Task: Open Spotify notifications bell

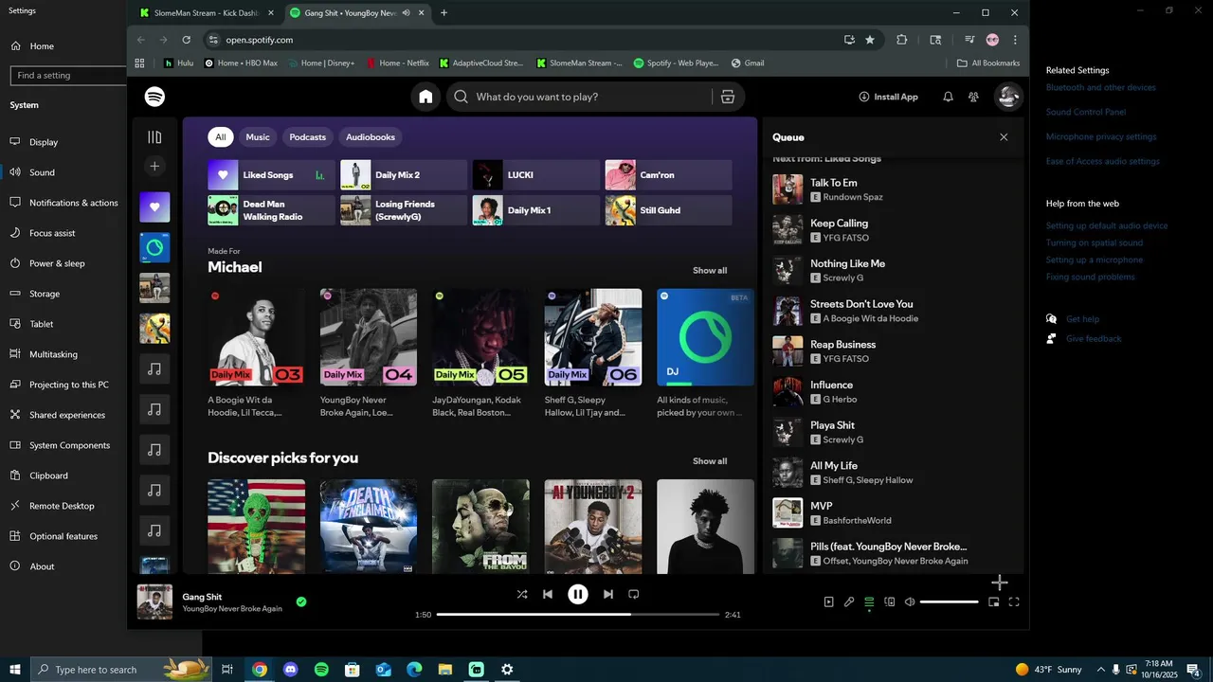Action: [948, 97]
